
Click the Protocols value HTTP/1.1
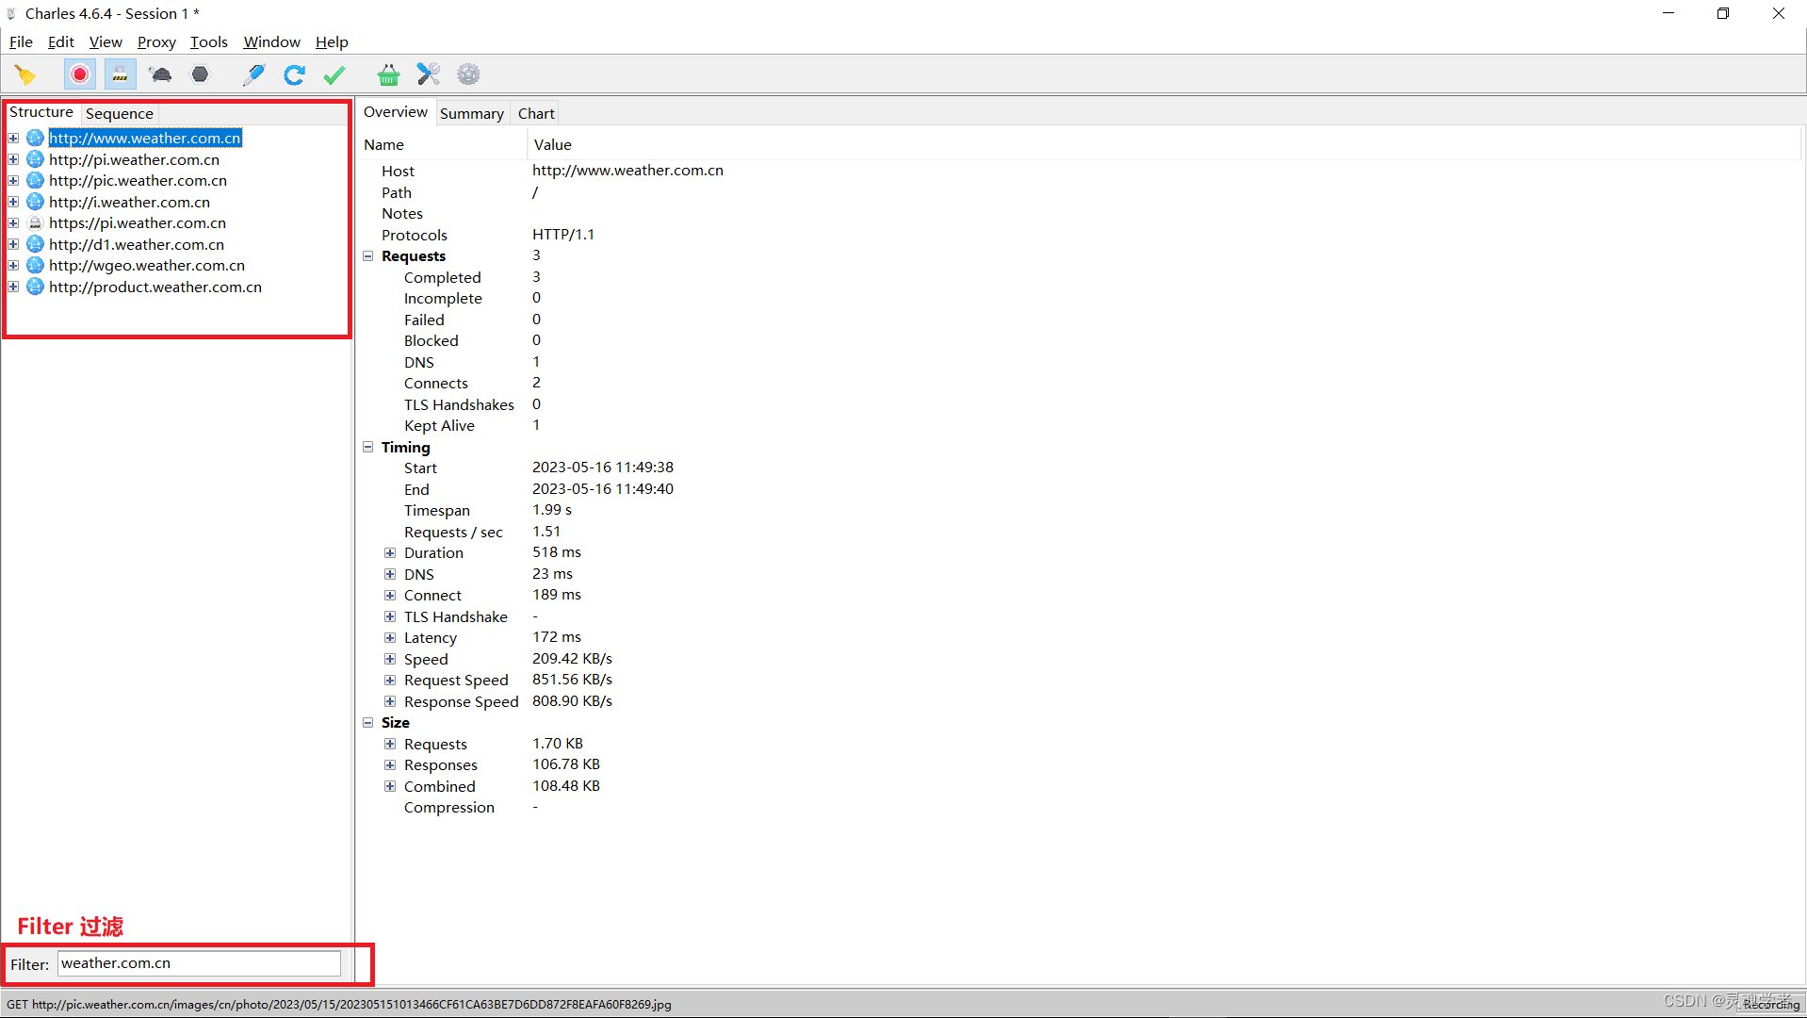[563, 235]
